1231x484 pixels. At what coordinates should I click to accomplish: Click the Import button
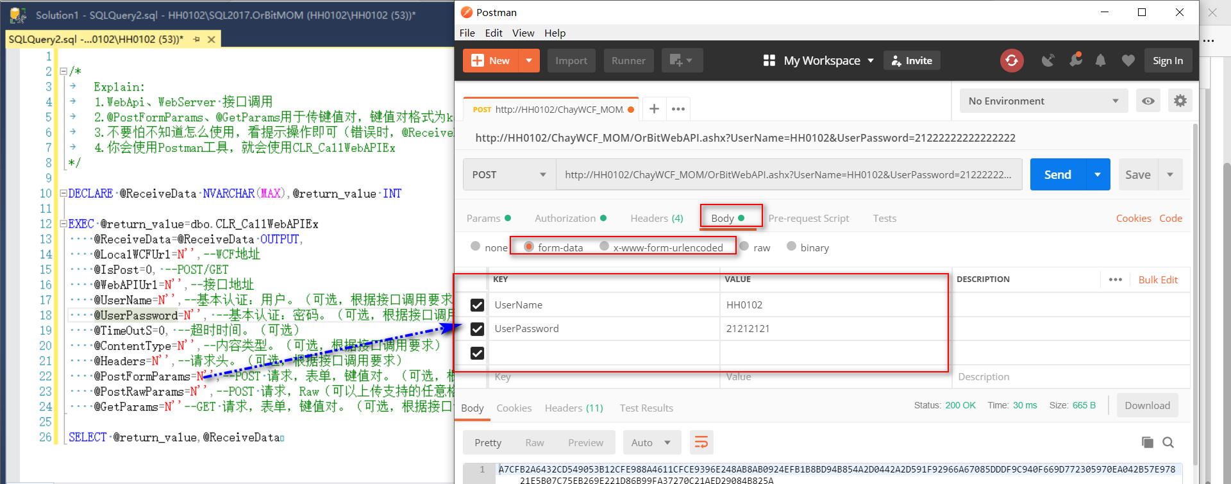(571, 60)
